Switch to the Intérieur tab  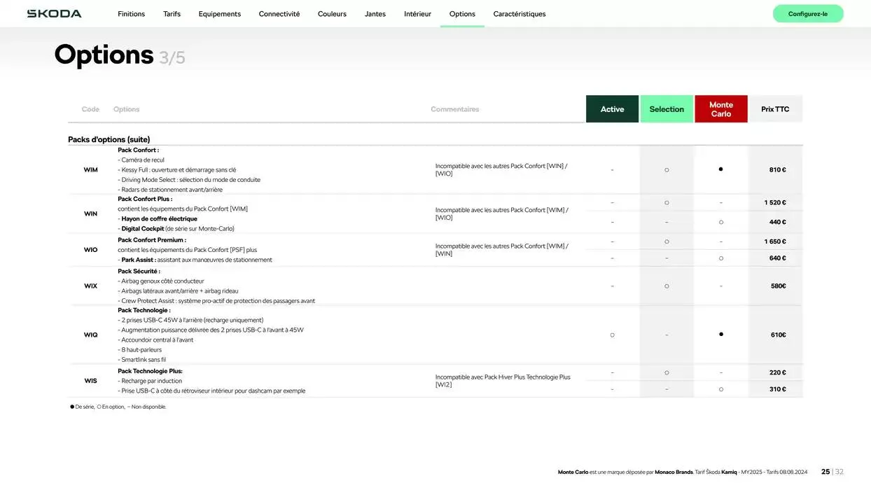[x=417, y=14]
